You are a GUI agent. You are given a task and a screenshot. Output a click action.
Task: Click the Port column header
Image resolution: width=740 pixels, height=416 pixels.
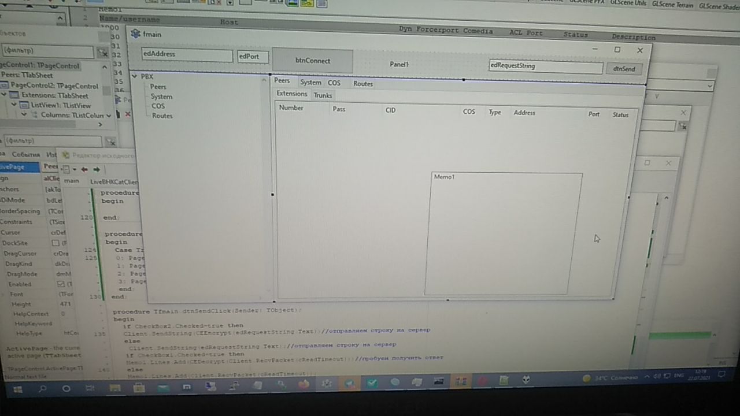coord(594,114)
